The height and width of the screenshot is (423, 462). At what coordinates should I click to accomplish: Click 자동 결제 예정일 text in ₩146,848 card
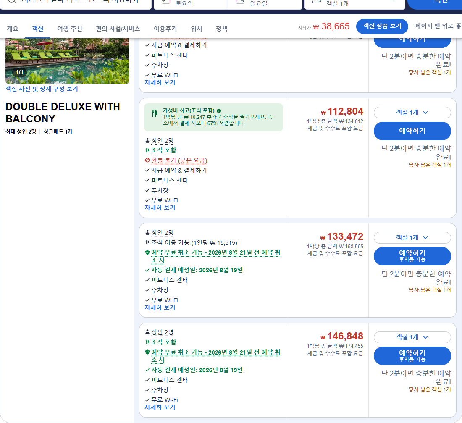pos(197,370)
